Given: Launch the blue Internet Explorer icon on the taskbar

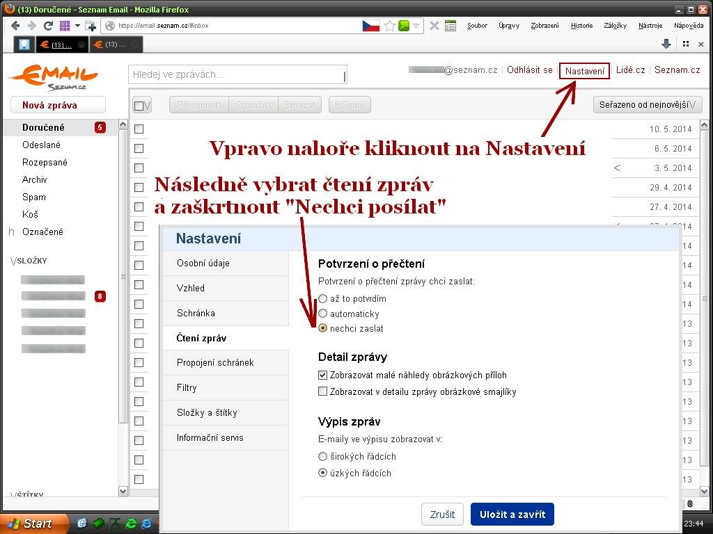Looking at the screenshot, I should (x=146, y=524).
